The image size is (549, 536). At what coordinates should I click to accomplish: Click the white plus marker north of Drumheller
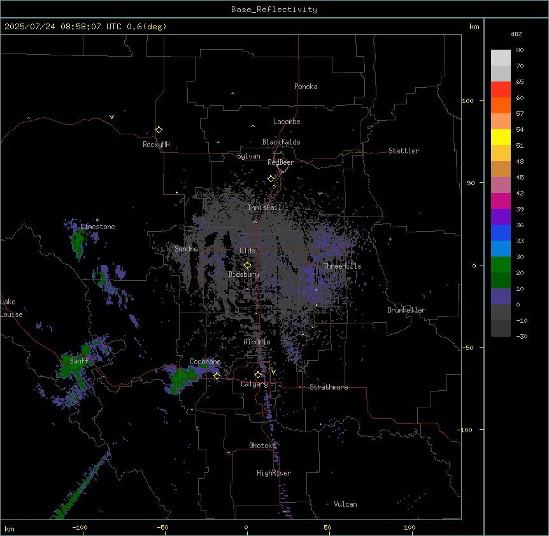390,239
